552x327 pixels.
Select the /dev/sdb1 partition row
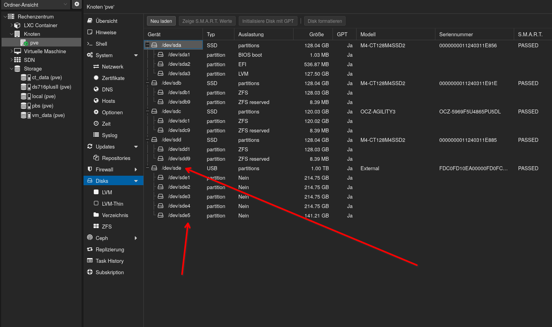pos(348,93)
